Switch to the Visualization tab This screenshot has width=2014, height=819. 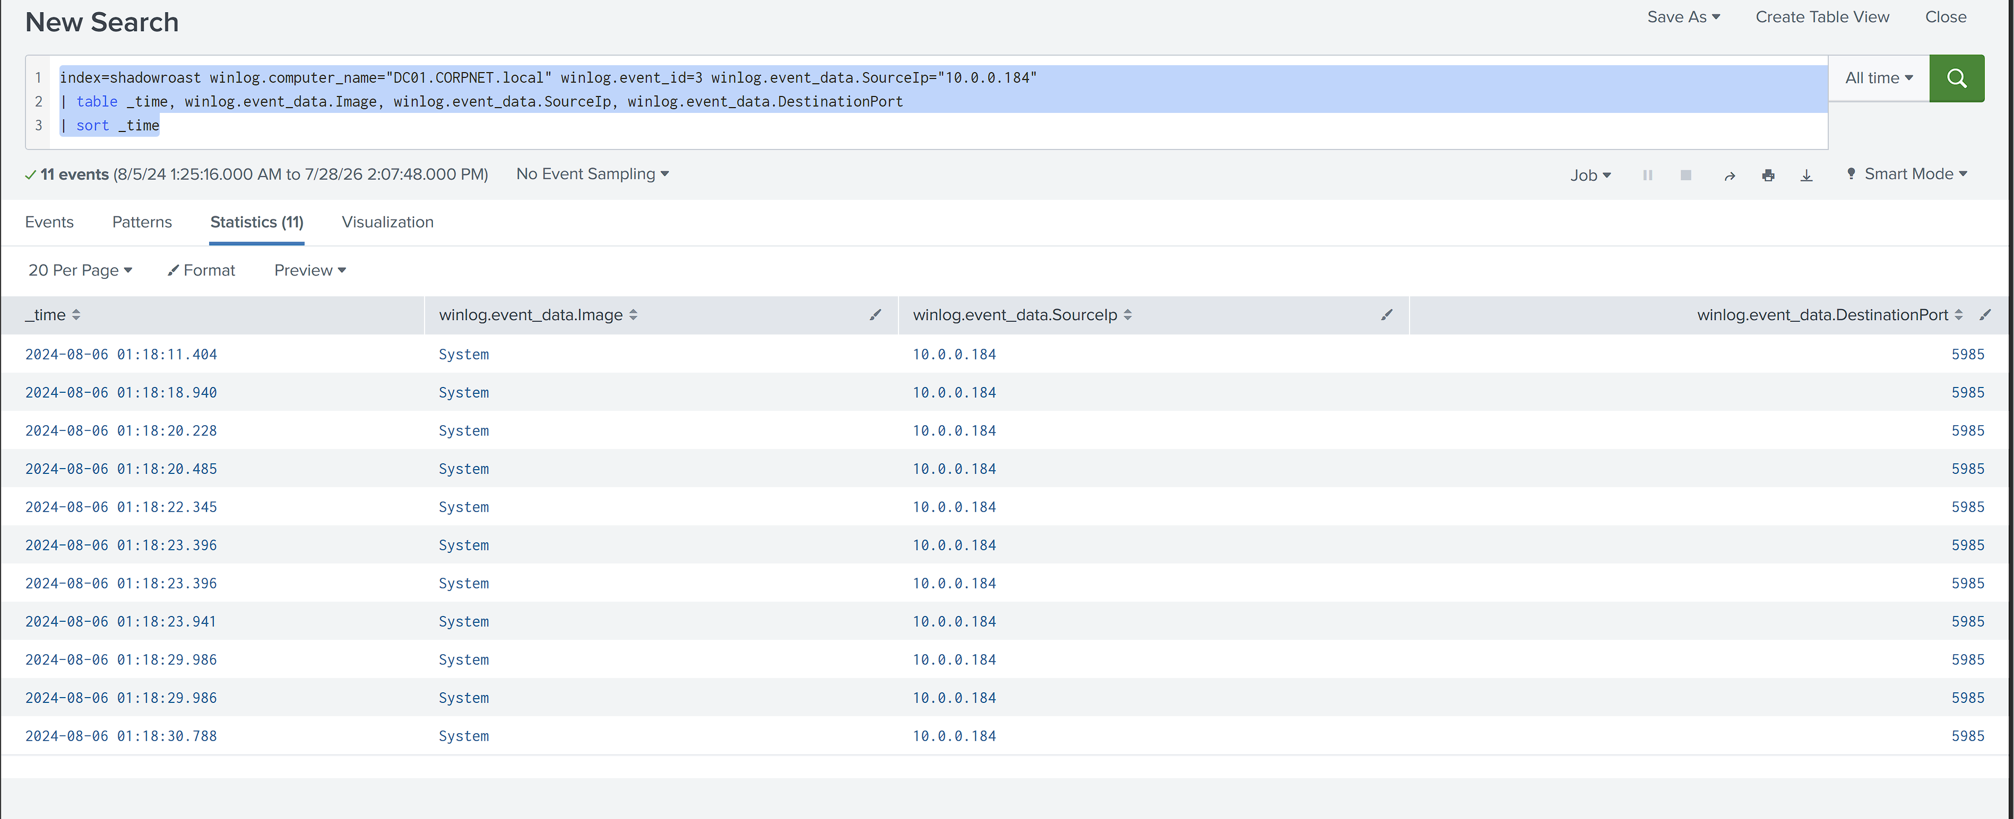tap(387, 223)
